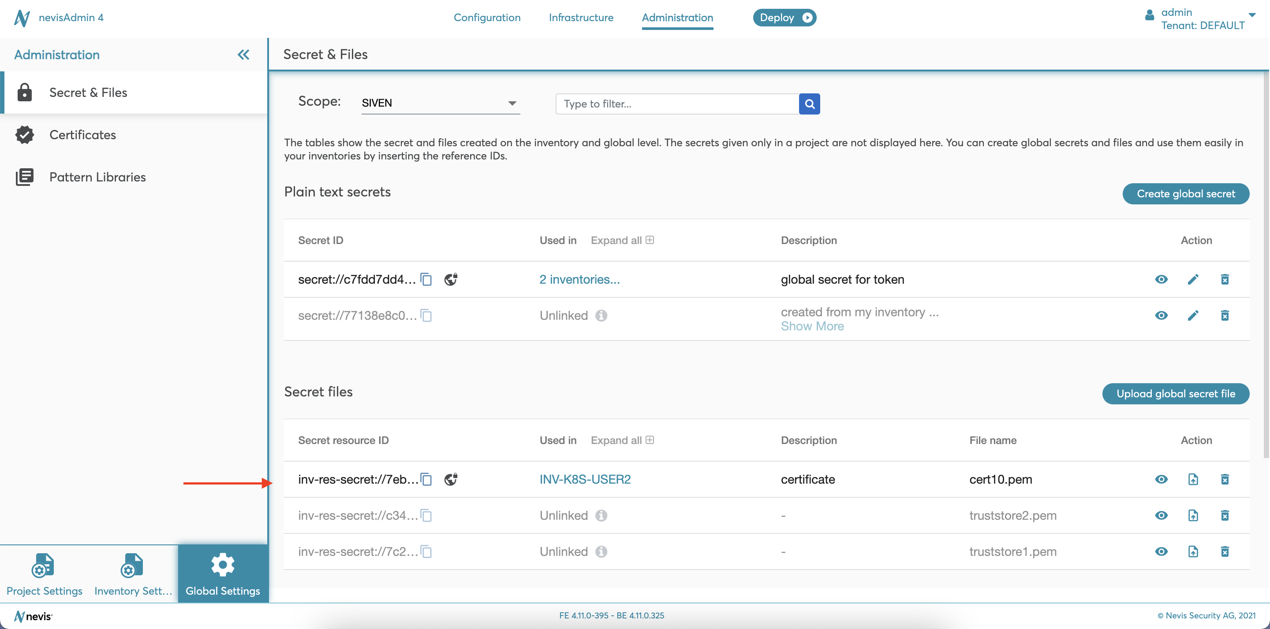The image size is (1270, 629).
Task: Select Global Settings at sidebar bottom
Action: (x=223, y=574)
